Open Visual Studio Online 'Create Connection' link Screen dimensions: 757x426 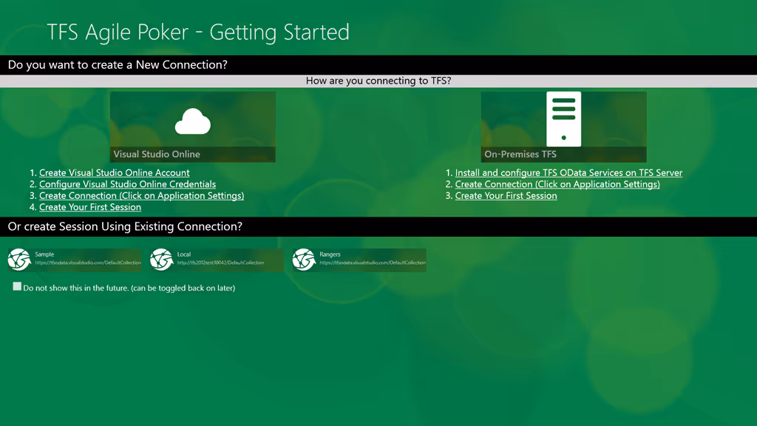coord(141,195)
